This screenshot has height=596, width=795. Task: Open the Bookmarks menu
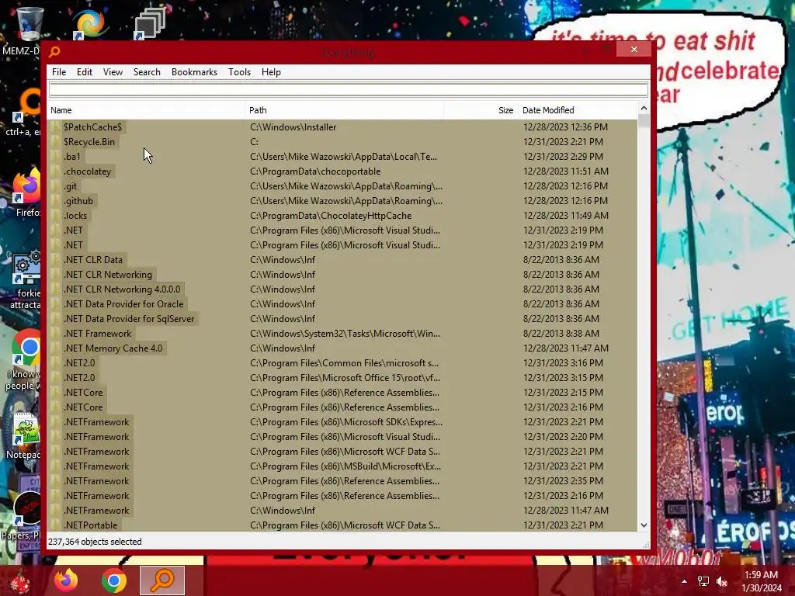pos(194,72)
